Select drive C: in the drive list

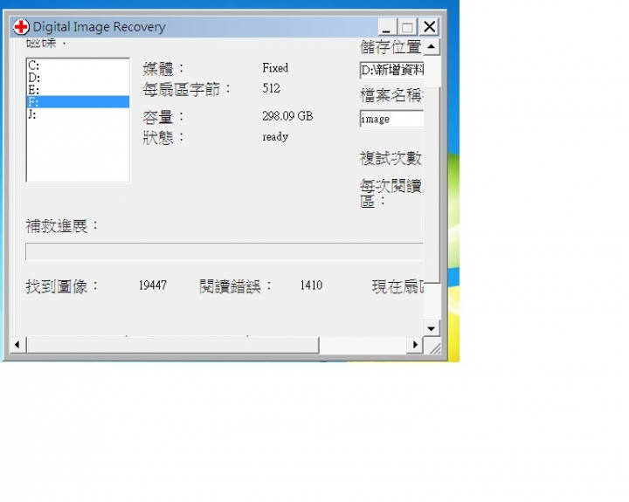pos(78,65)
